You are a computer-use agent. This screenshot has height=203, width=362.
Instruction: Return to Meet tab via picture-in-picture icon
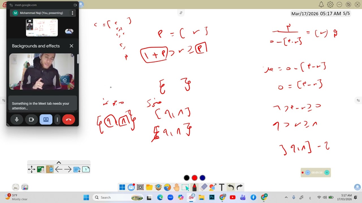pos(75,5)
